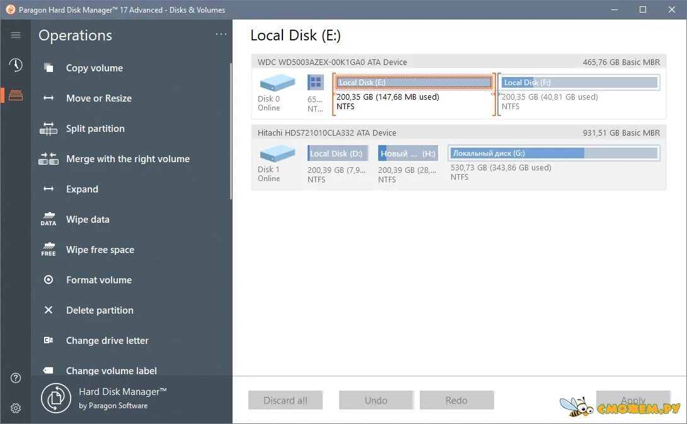Click the Undo button
687x424 pixels.
click(376, 400)
